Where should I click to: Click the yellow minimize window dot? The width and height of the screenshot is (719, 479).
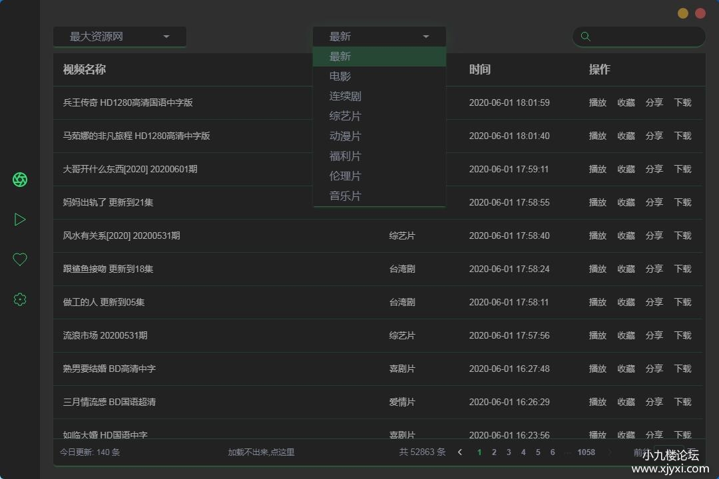point(683,13)
